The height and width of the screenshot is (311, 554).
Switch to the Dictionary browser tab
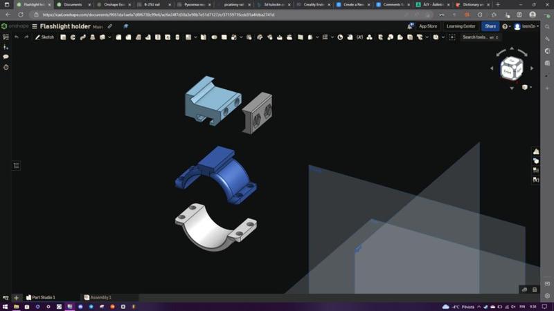pyautogui.click(x=473, y=5)
